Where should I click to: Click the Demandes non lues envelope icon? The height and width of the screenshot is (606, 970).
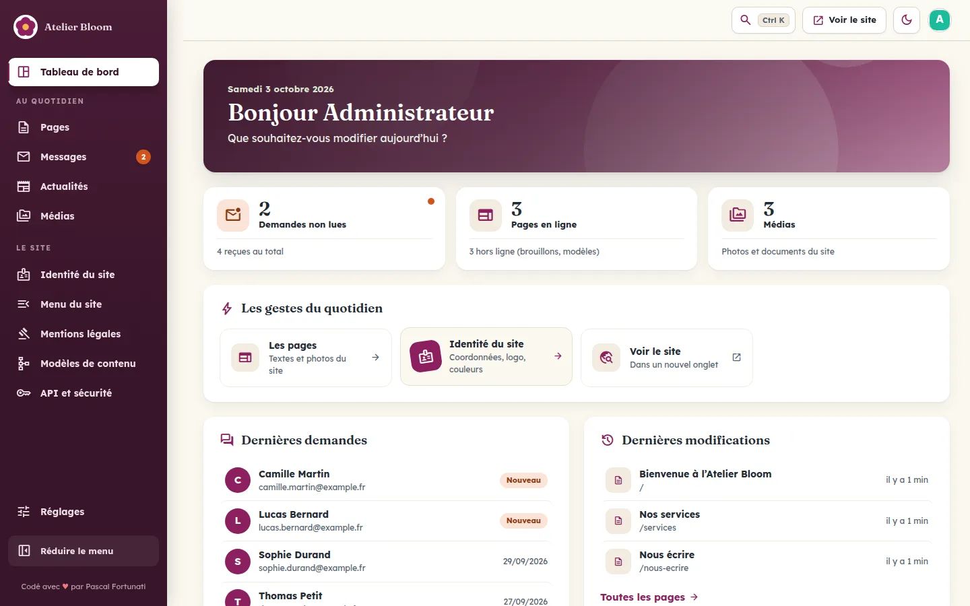(x=233, y=215)
